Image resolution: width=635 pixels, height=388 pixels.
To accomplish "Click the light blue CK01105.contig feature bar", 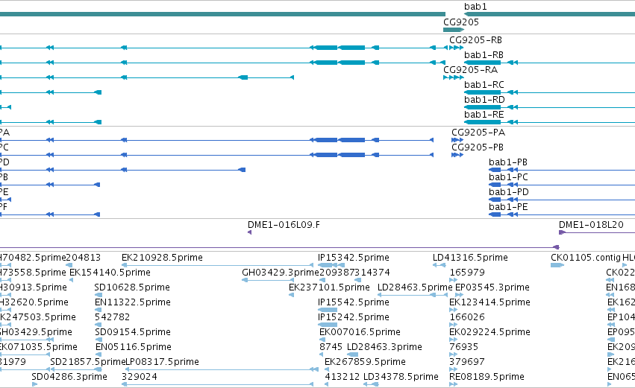I will [x=557, y=265].
